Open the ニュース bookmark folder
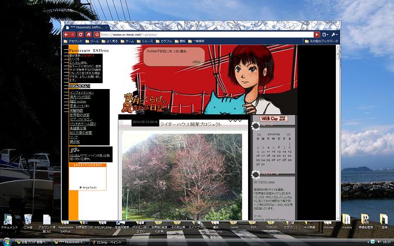The width and height of the screenshot is (394, 246). 145,41
